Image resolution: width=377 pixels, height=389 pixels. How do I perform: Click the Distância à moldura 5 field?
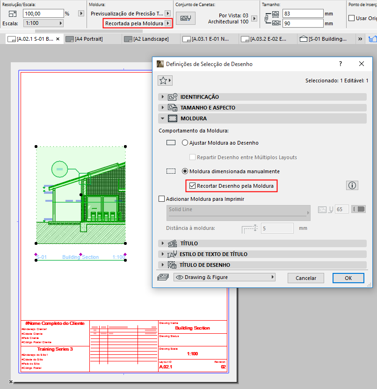(x=277, y=228)
